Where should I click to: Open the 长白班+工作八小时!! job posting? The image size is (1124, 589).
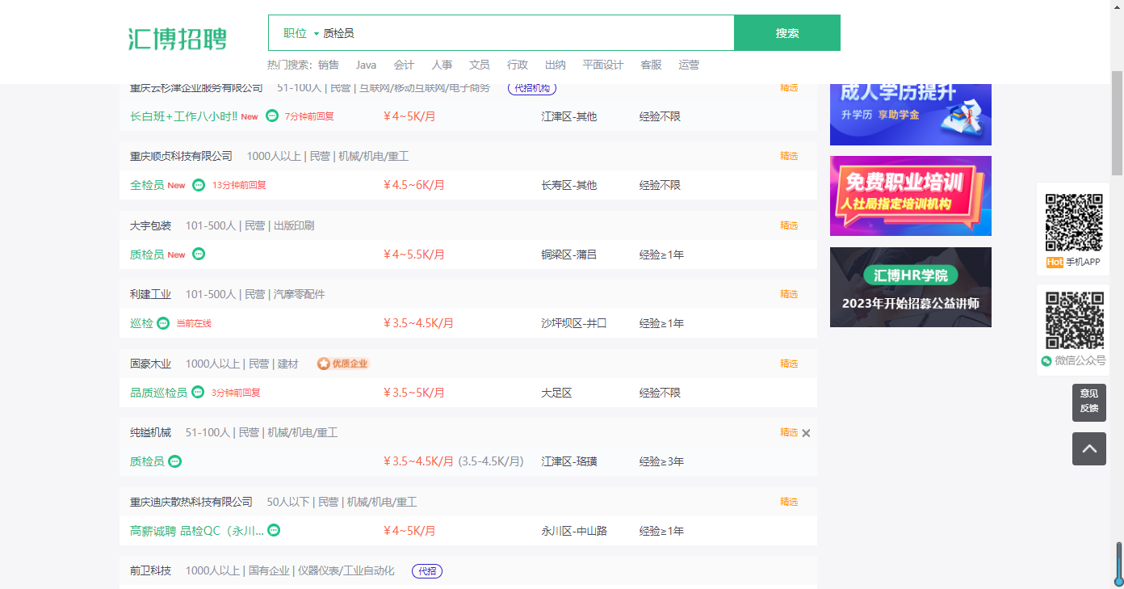click(x=184, y=116)
